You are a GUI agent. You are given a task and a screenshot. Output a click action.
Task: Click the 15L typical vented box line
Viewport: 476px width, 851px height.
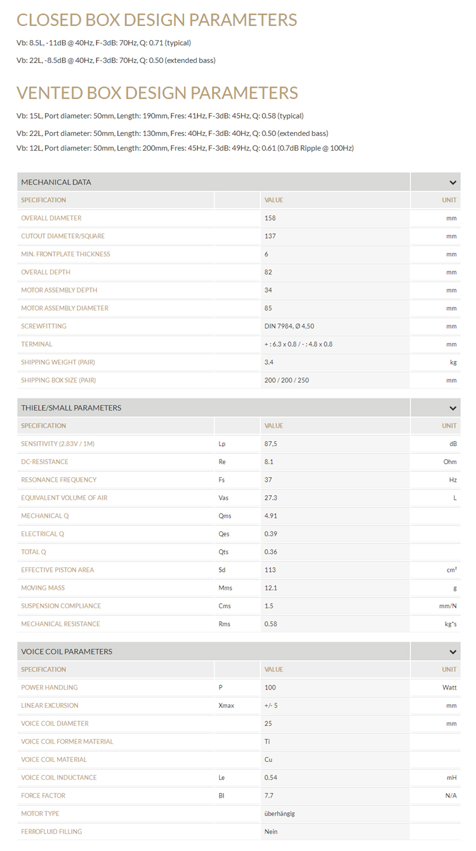pos(160,116)
